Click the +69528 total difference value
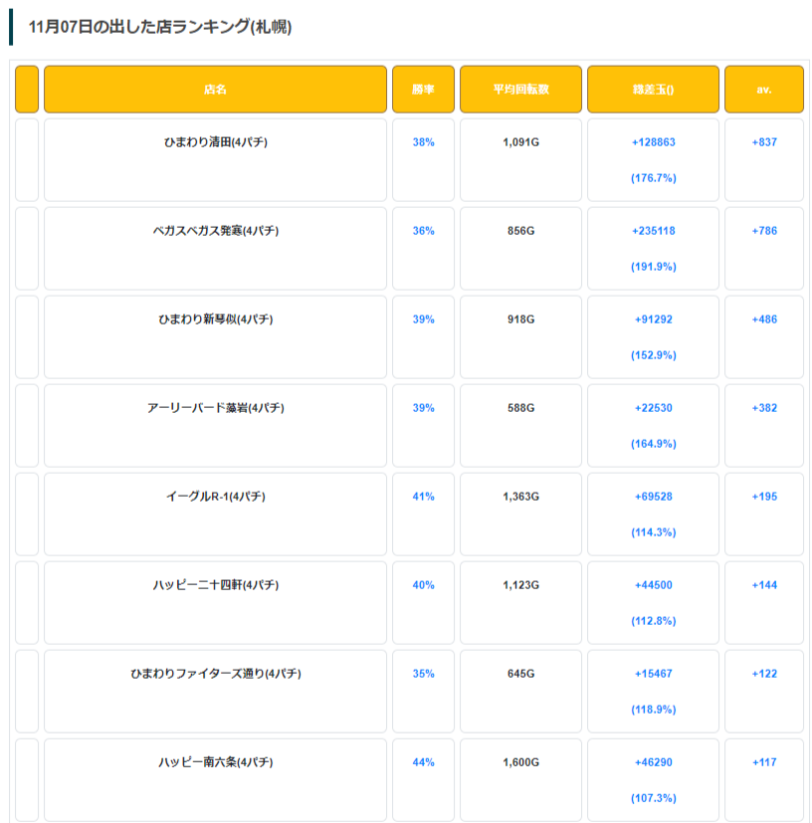 [654, 497]
